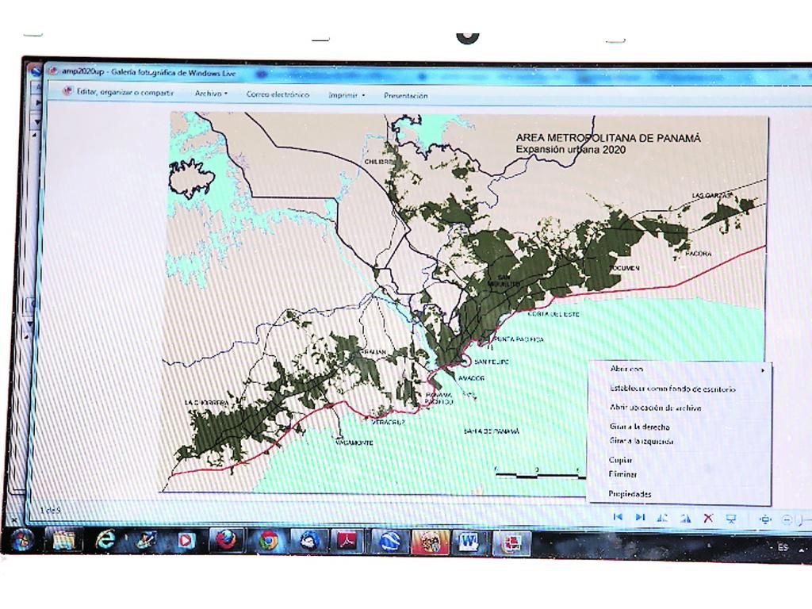
Task: Choose Propiedades in the context menu
Action: (630, 494)
